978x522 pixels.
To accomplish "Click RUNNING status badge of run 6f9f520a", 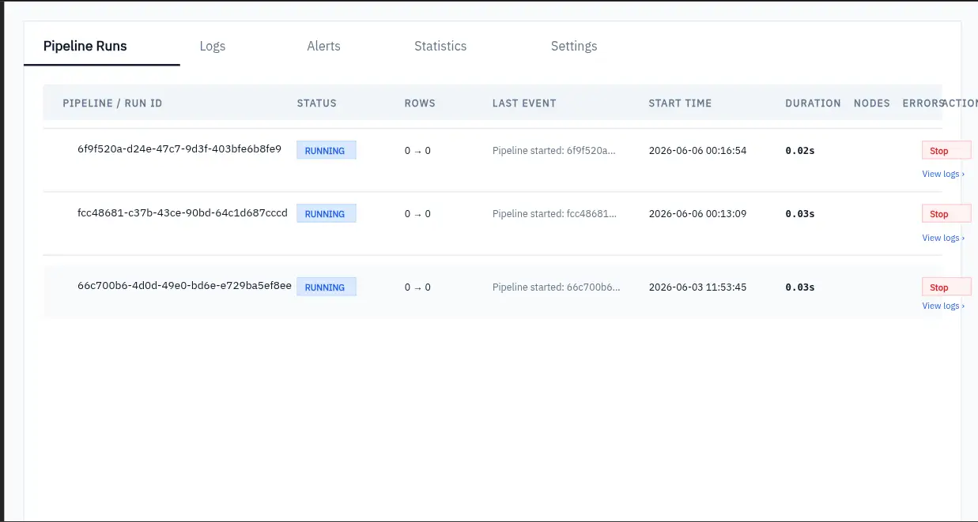I will click(x=326, y=151).
